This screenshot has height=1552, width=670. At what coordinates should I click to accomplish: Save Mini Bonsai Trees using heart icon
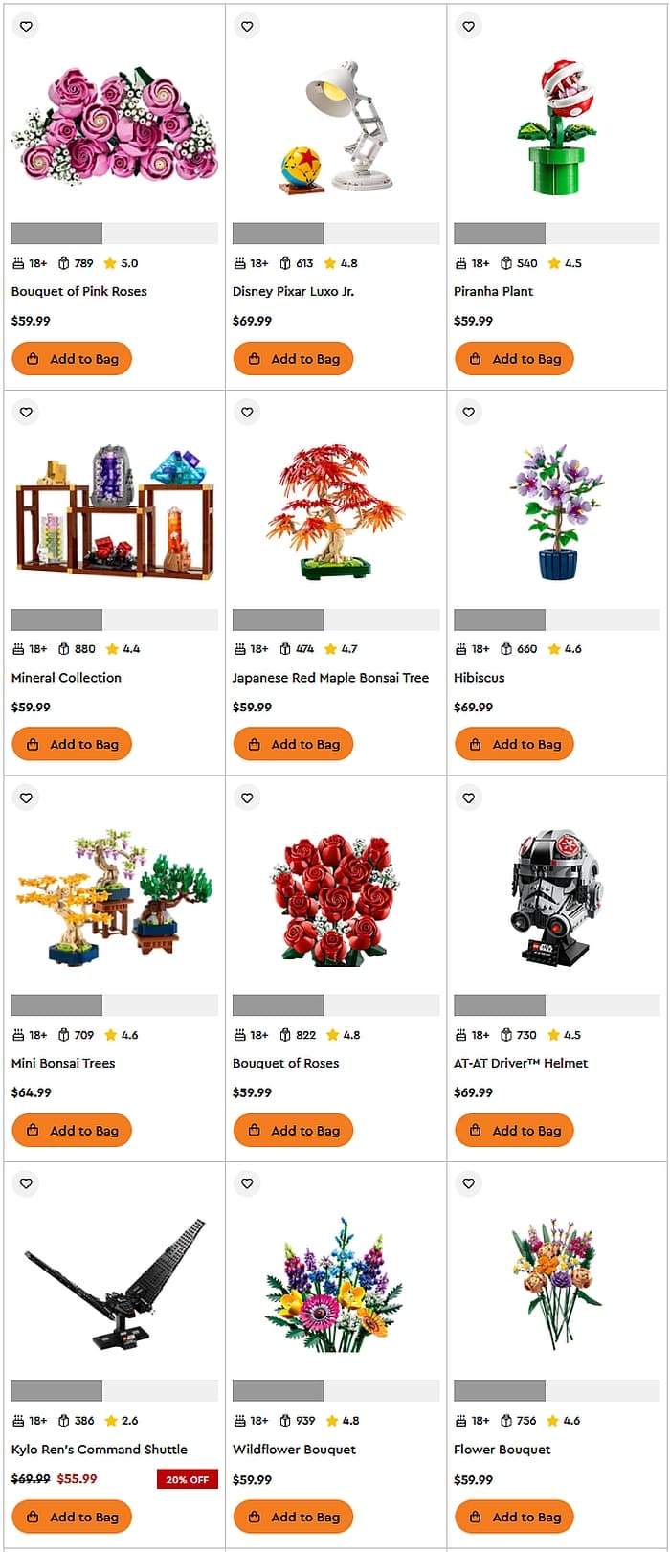click(x=26, y=798)
